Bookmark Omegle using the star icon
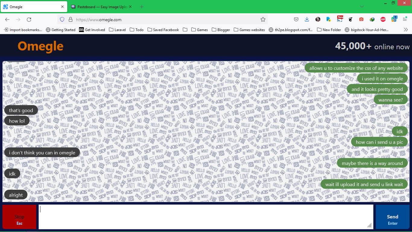This screenshot has height=232, width=412. (x=263, y=19)
